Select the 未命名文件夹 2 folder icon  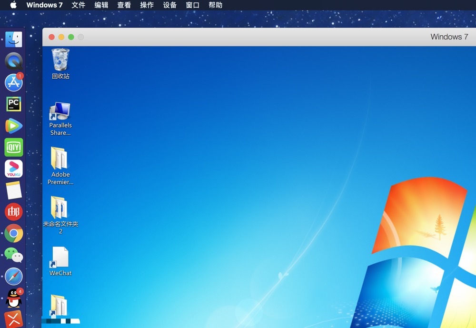pos(60,215)
